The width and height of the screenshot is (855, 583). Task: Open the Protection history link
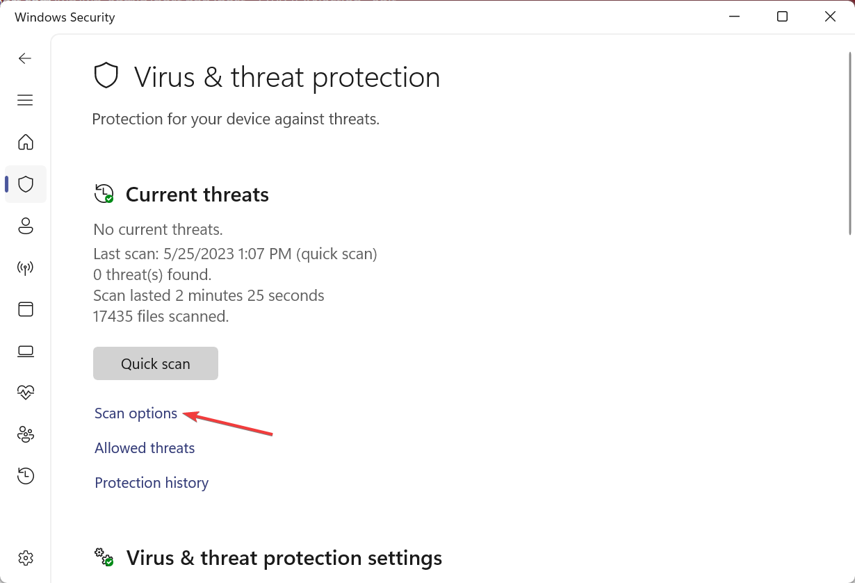click(x=151, y=482)
